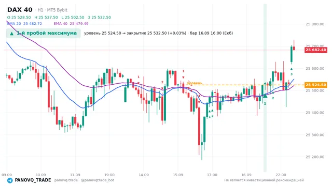Image resolution: width=332 pixels, height=186 pixels.
Task: Click the 09.09 date axis label
Action: pyautogui.click(x=7, y=175)
